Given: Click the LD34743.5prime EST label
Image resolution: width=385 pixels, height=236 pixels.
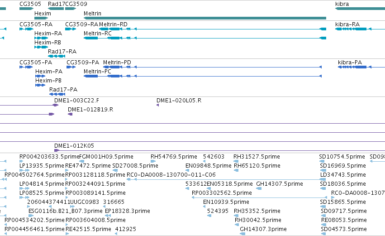Looking at the screenshot, I should point(343,175).
